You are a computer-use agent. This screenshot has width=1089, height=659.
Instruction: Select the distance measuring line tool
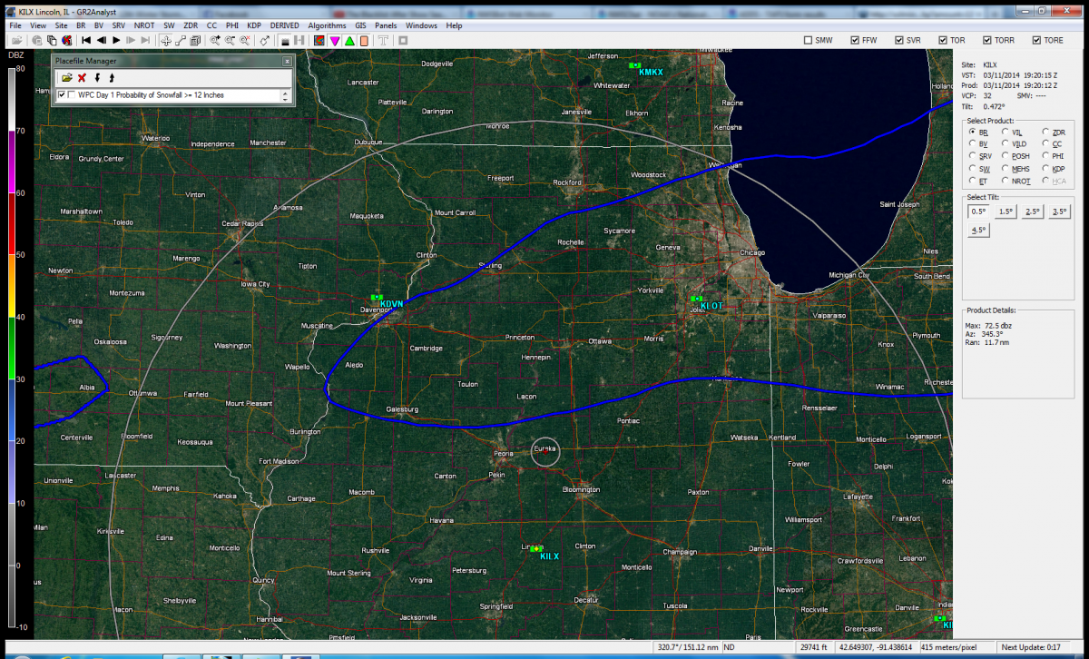181,40
